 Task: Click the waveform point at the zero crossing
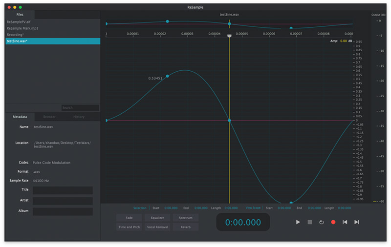click(x=229, y=121)
